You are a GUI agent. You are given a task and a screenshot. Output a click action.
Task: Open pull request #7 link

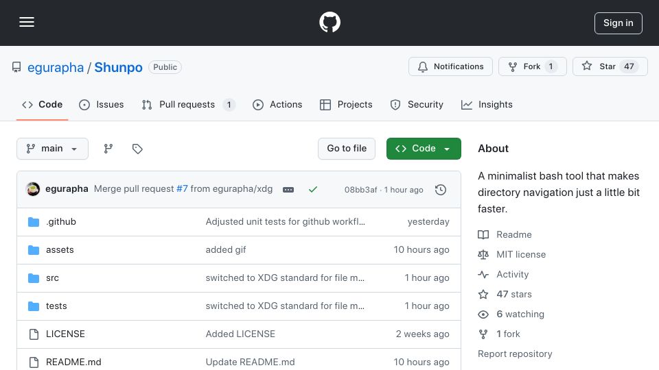[x=182, y=189]
